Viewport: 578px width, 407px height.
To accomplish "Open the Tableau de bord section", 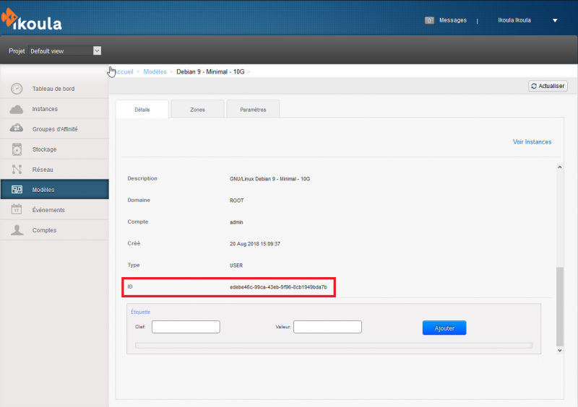I will 55,89.
